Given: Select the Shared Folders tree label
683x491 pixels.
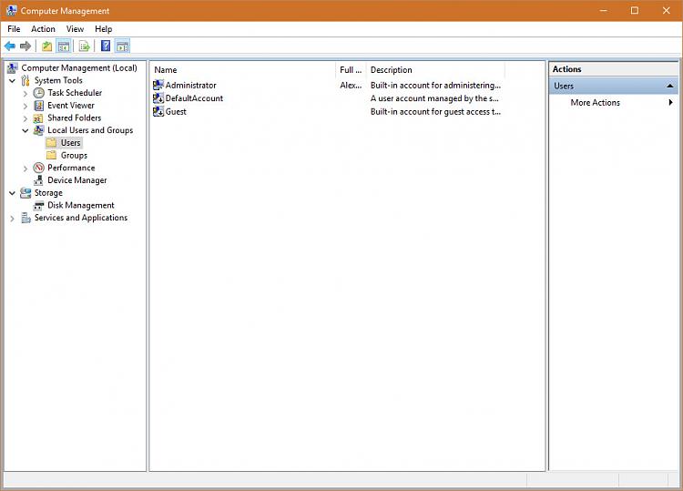Looking at the screenshot, I should click(x=75, y=118).
